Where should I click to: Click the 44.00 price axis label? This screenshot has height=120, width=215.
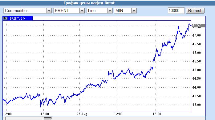[x=197, y=87]
